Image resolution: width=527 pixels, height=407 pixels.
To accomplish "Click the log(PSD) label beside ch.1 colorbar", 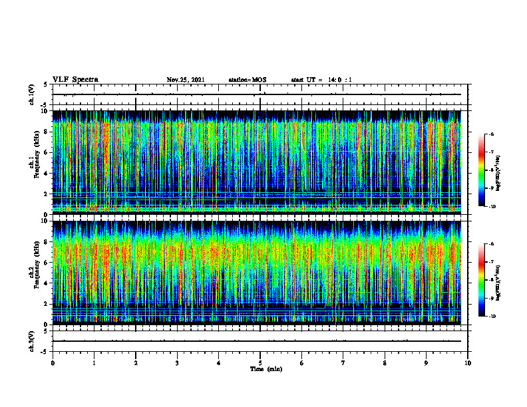I will point(498,174).
